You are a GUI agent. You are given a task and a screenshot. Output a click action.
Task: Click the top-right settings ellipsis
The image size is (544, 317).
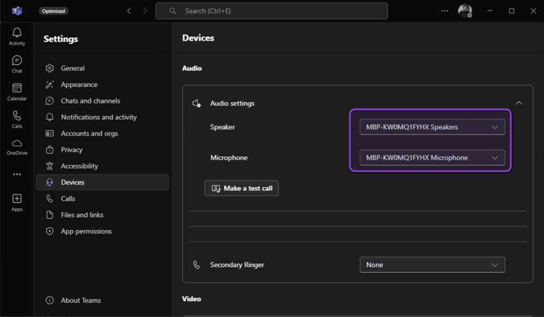(445, 11)
